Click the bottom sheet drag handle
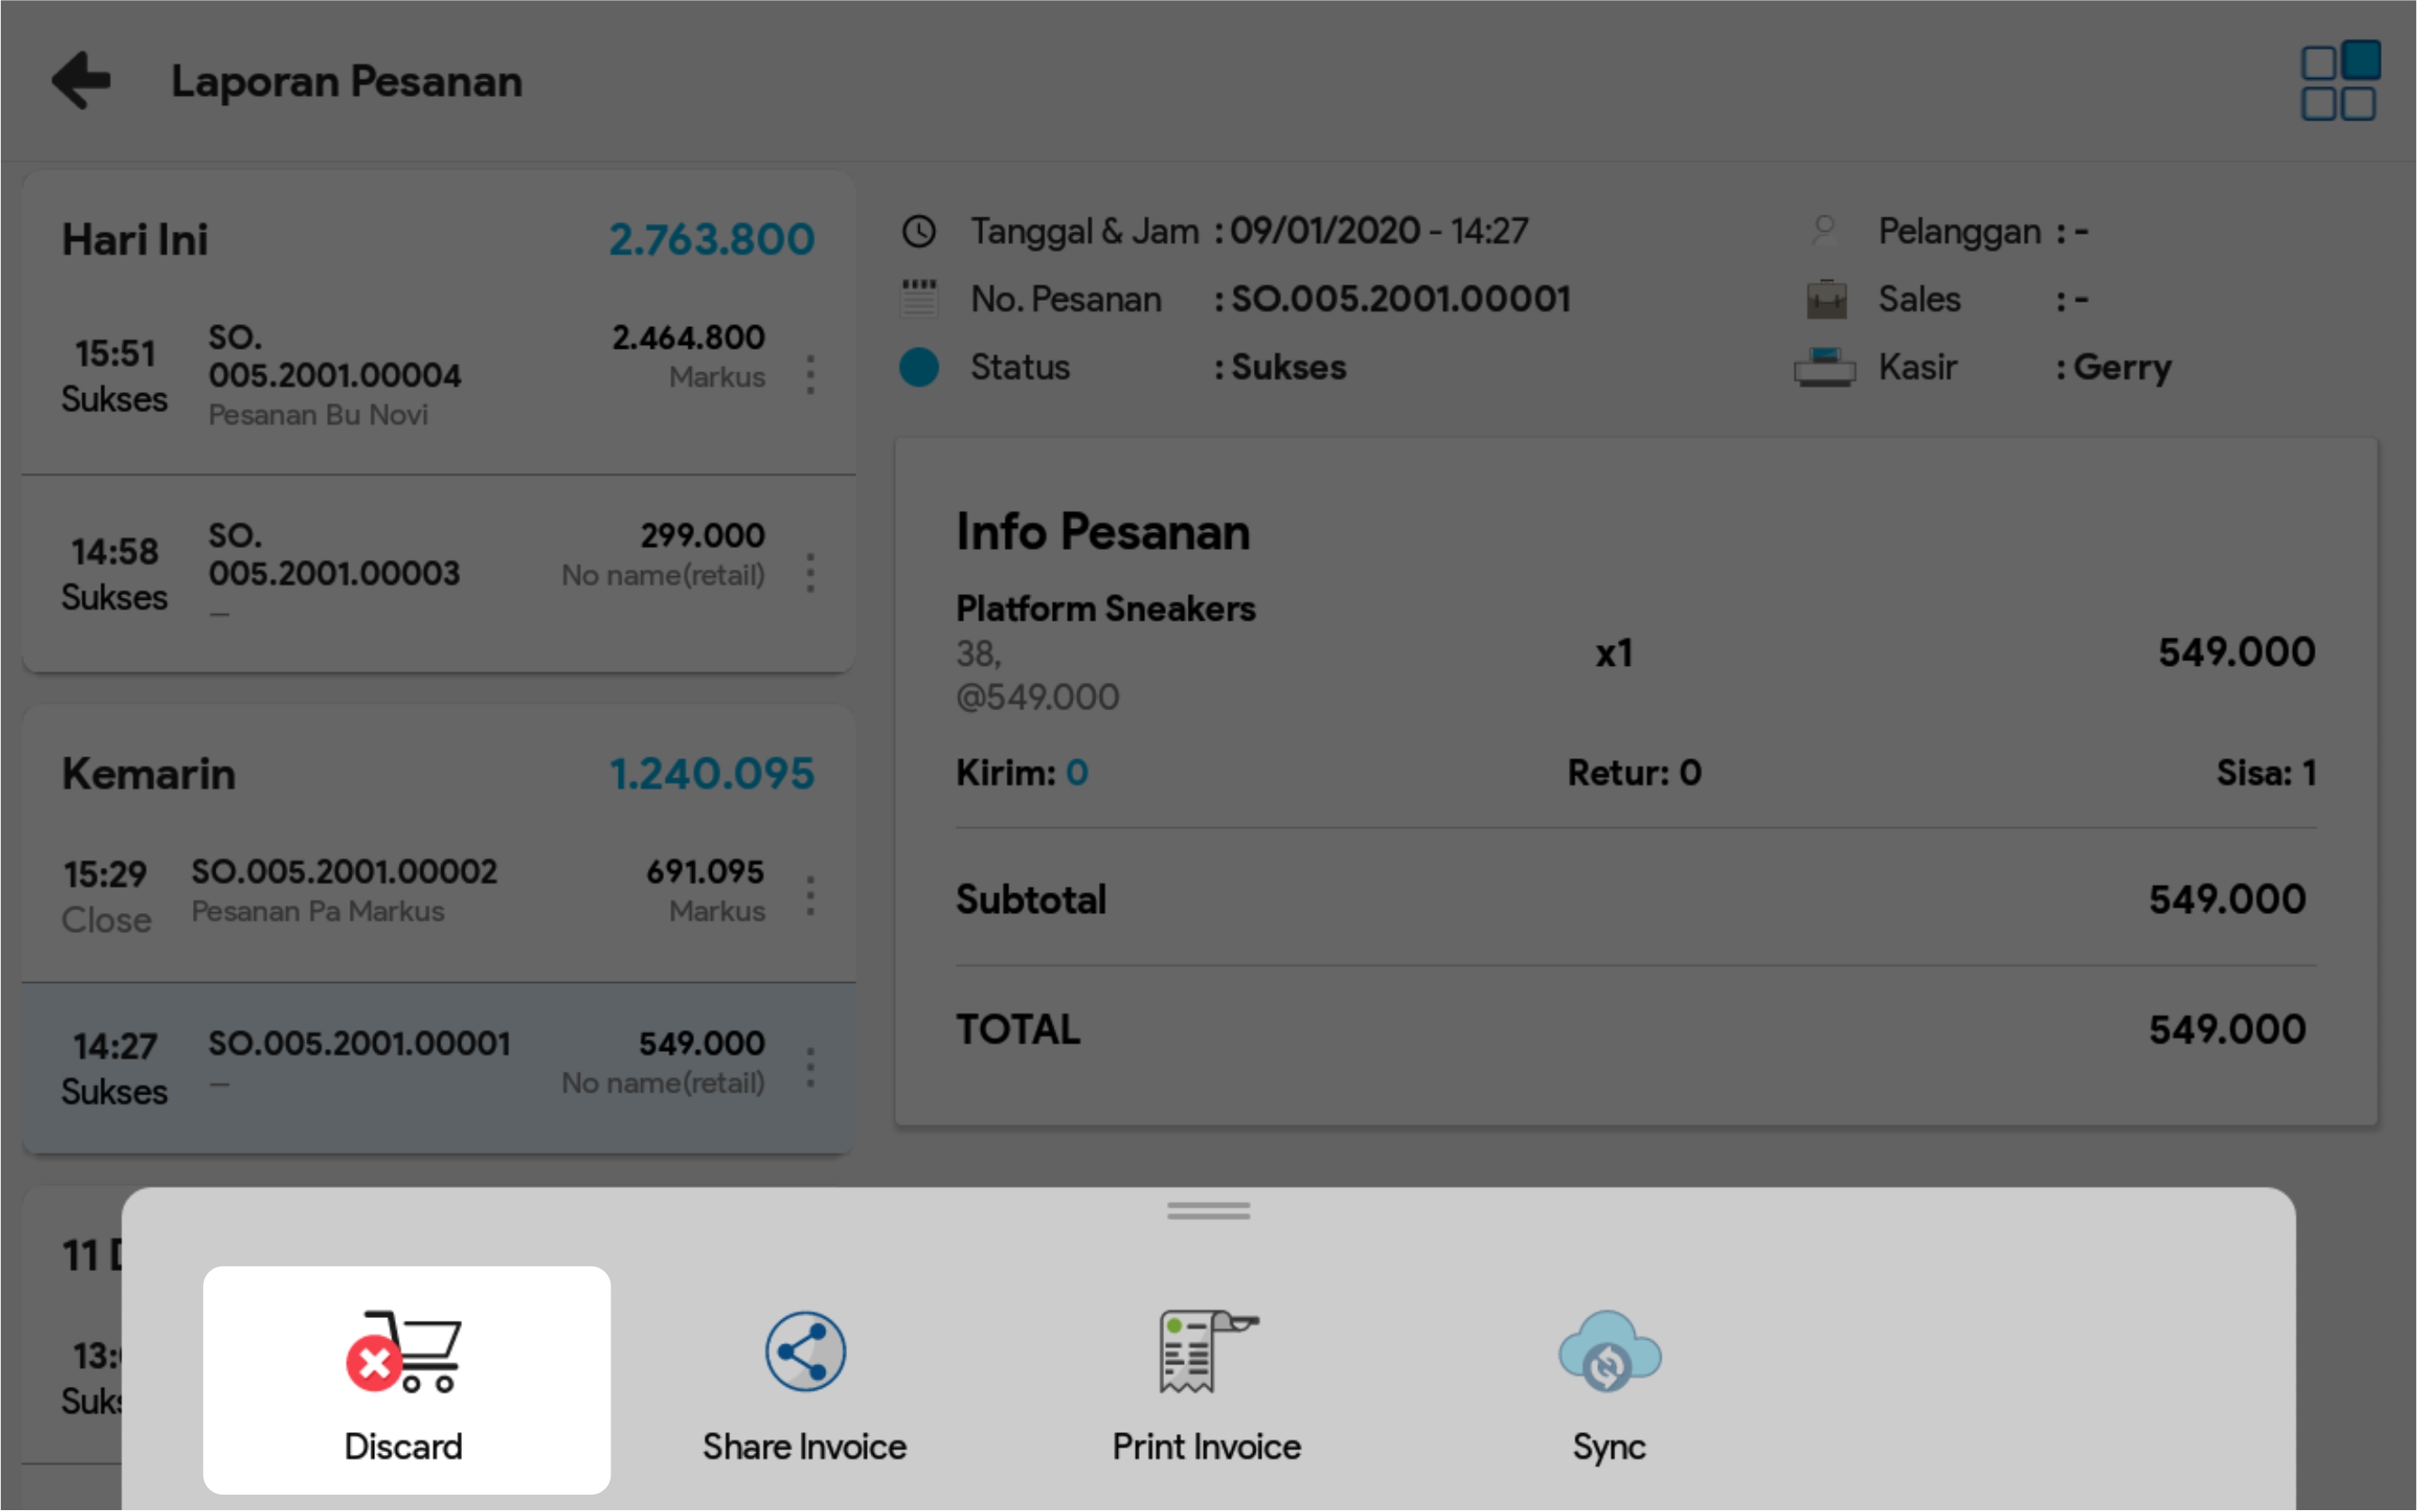Screen dimensions: 2417x1511 (1207, 1210)
